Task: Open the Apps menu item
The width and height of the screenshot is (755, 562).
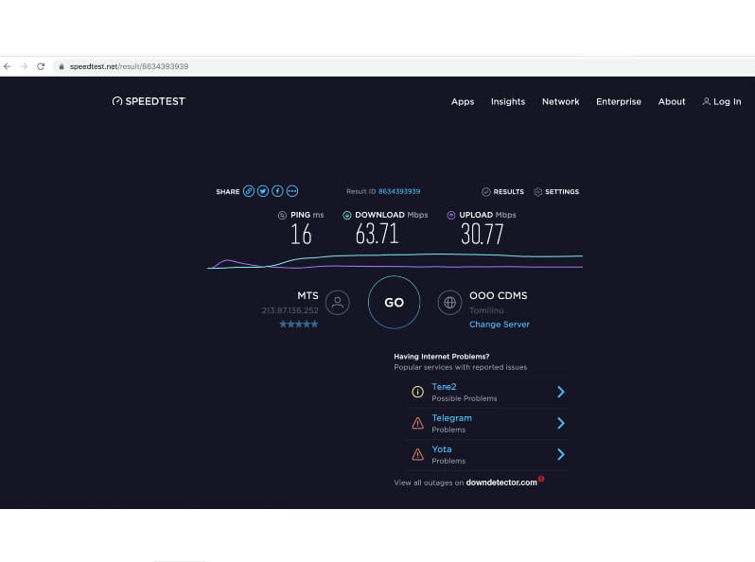Action: pos(463,102)
